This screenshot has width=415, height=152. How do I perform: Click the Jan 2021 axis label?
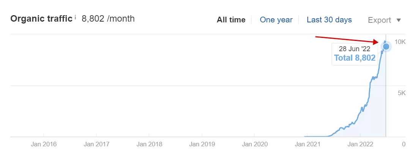tap(308, 144)
